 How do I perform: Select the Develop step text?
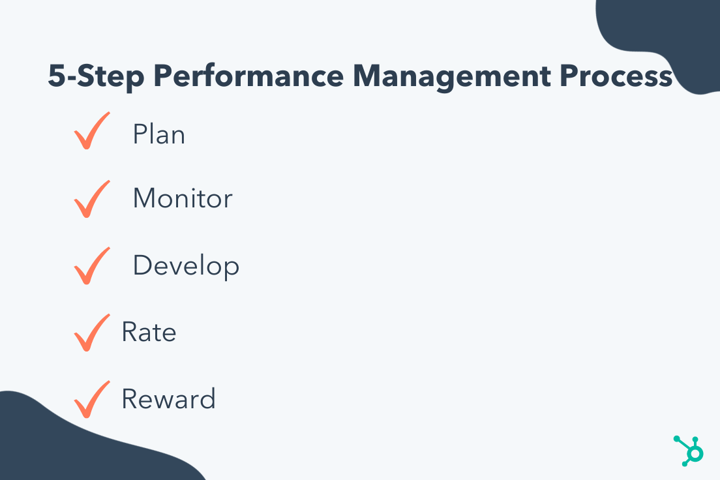(x=186, y=266)
